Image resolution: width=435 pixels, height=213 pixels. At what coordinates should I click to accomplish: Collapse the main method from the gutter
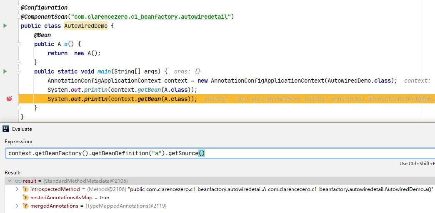click(x=18, y=72)
